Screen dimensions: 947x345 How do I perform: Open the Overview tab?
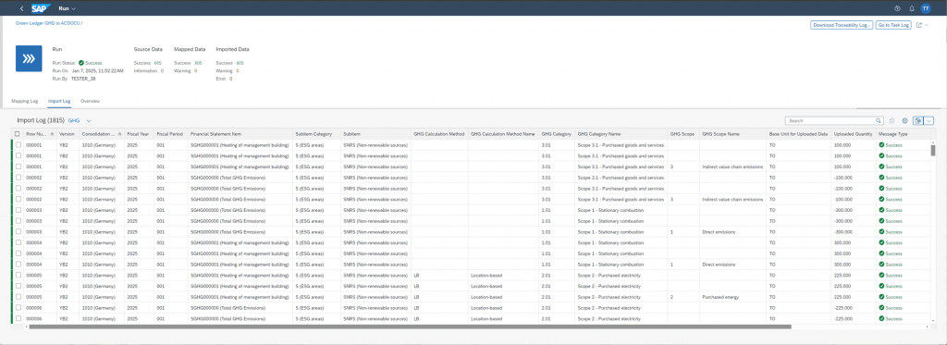pyautogui.click(x=90, y=101)
